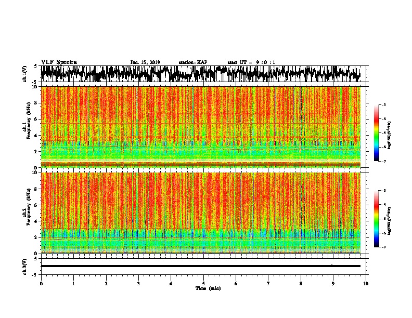Screen dimensions: 412x318
Task: Select the start UT time text
Action: (x=251, y=62)
